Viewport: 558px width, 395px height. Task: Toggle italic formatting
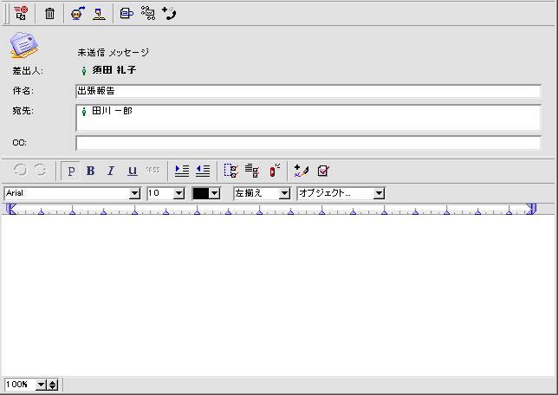point(111,171)
